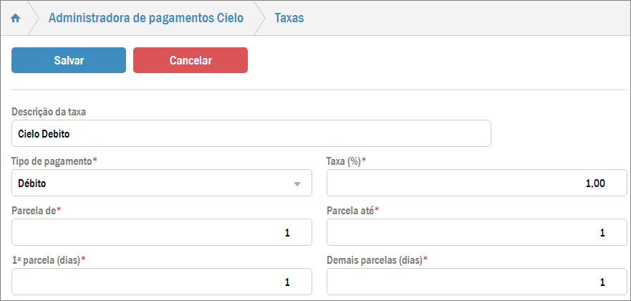Focus the Parcela de number field
The height and width of the screenshot is (301, 631).
[162, 233]
